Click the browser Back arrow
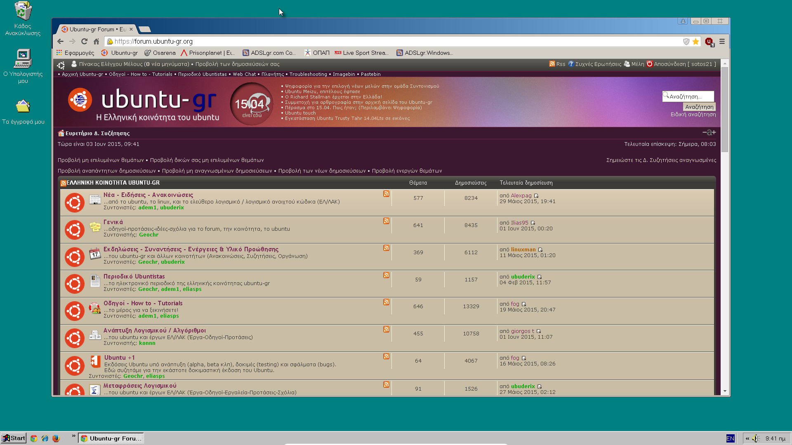This screenshot has height=445, width=792. pyautogui.click(x=60, y=41)
